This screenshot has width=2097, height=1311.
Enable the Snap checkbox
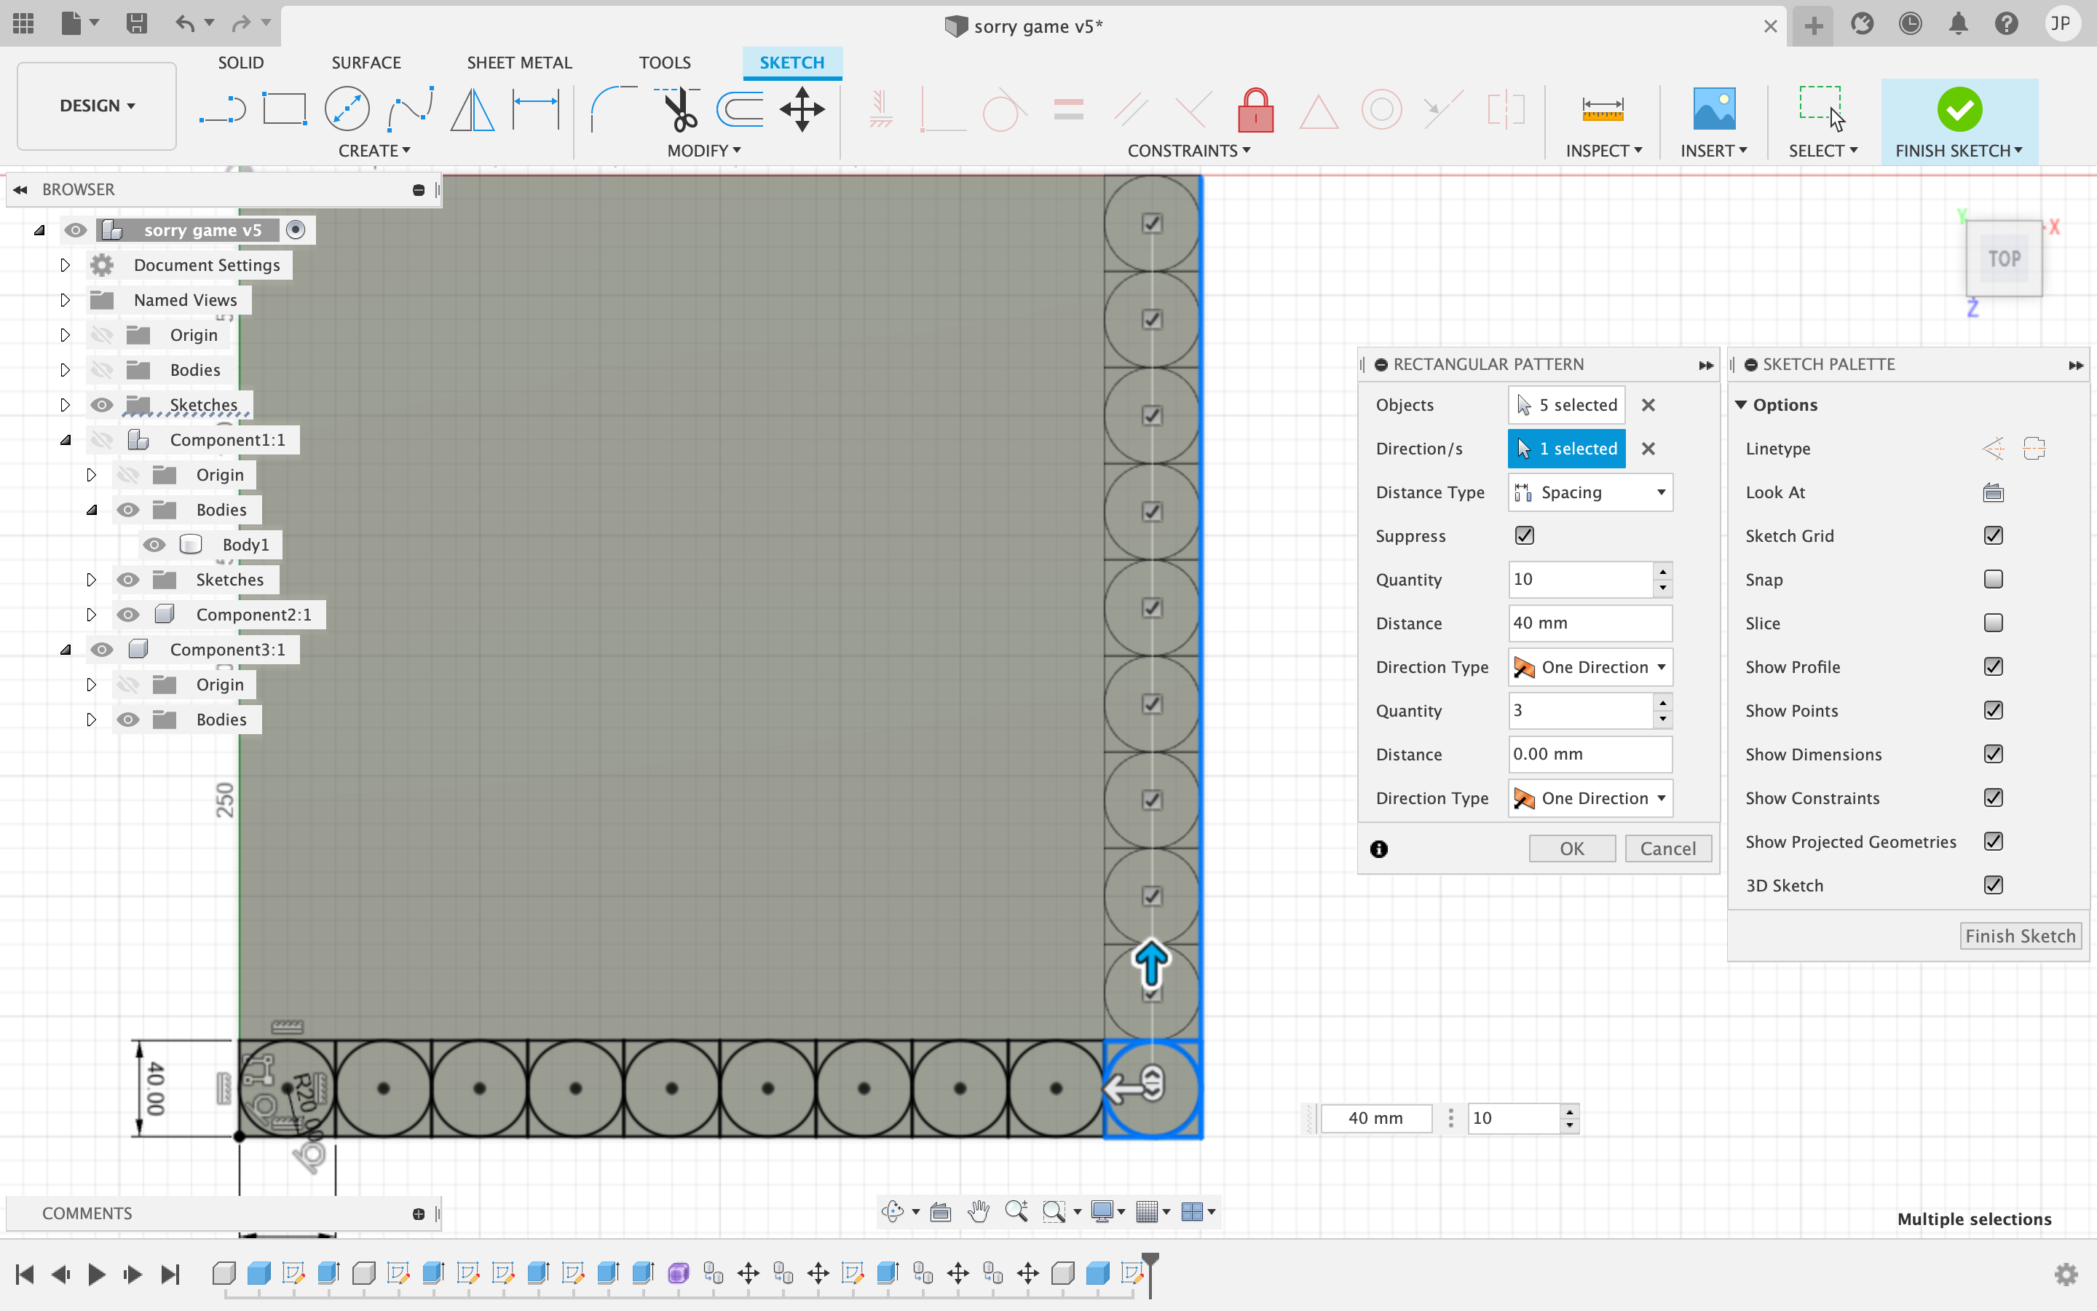point(1993,579)
